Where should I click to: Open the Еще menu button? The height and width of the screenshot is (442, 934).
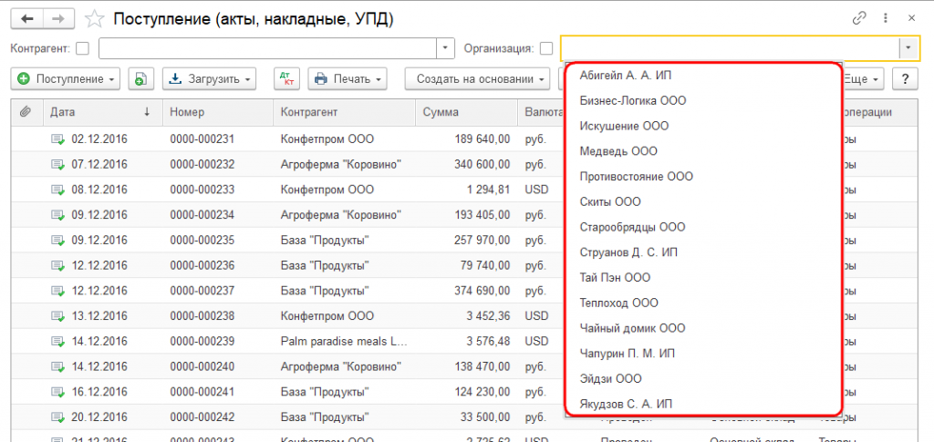pyautogui.click(x=862, y=78)
